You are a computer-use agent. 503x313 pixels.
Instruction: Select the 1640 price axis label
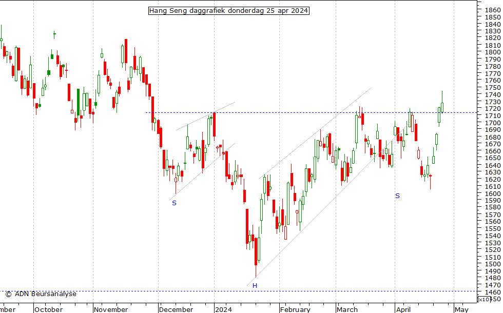tap(493, 165)
